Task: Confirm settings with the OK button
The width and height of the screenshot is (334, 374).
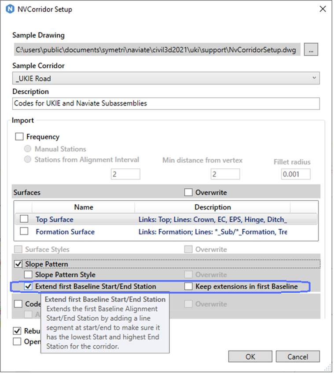Action: coord(250,356)
